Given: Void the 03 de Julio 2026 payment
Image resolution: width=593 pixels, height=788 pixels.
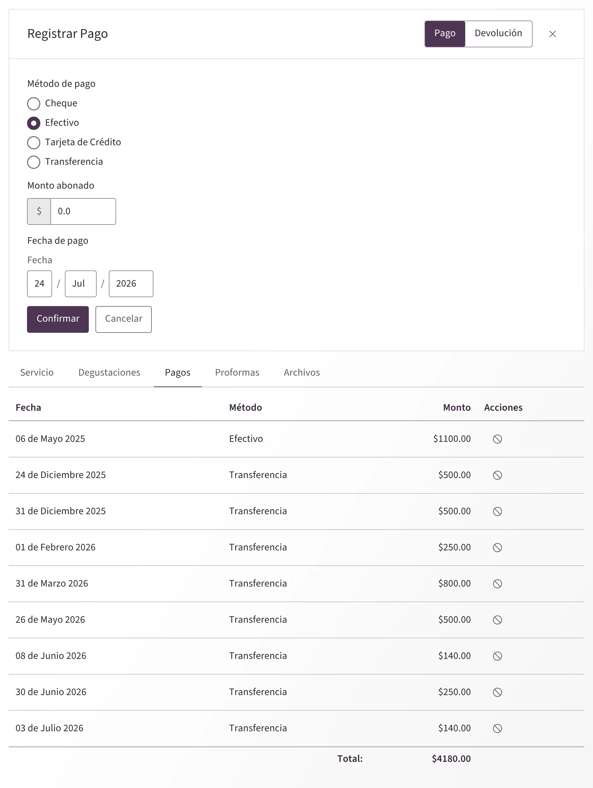Looking at the screenshot, I should click(x=497, y=728).
